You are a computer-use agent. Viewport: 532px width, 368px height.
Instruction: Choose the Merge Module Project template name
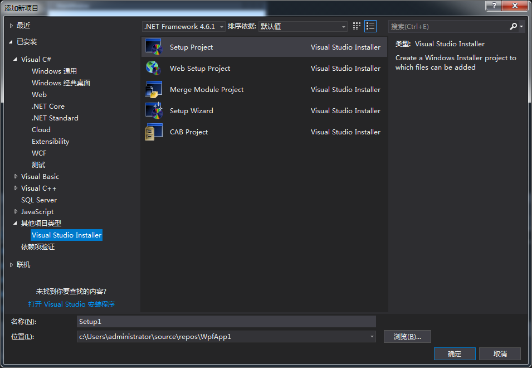[207, 89]
